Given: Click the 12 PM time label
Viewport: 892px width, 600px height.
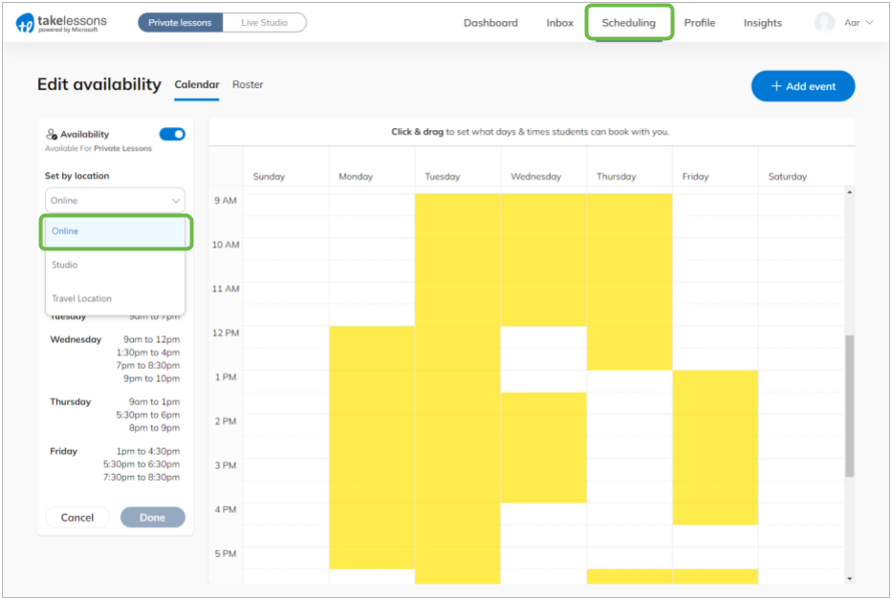Looking at the screenshot, I should (226, 333).
